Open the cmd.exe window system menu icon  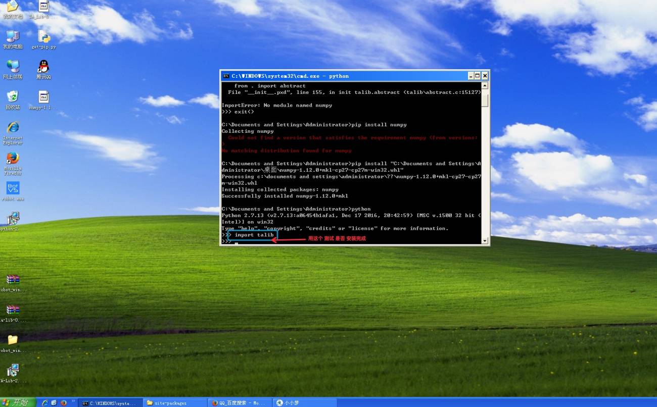[226, 76]
